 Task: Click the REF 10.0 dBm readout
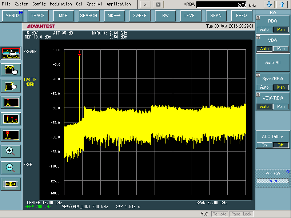[38, 37]
